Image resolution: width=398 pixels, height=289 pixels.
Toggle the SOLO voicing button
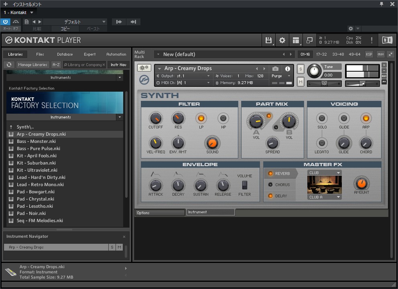322,118
